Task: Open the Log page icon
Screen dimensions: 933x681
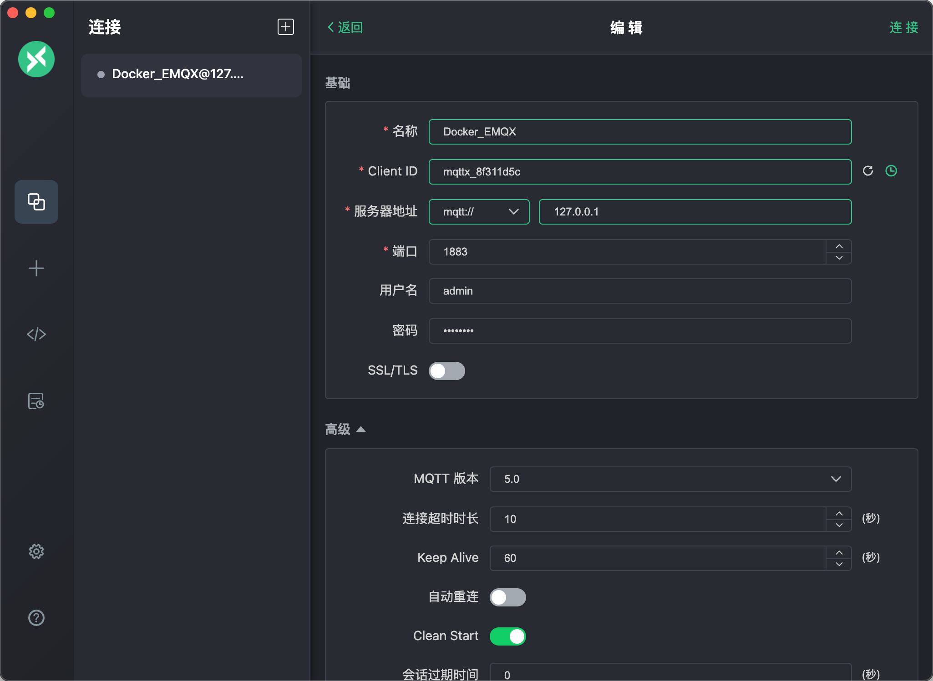Action: pos(36,401)
